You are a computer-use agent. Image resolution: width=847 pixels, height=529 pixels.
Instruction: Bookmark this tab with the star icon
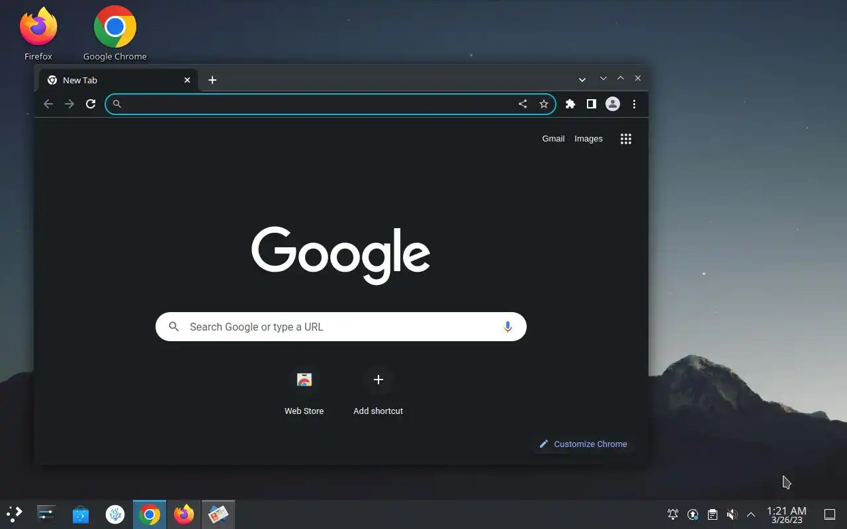(x=544, y=104)
